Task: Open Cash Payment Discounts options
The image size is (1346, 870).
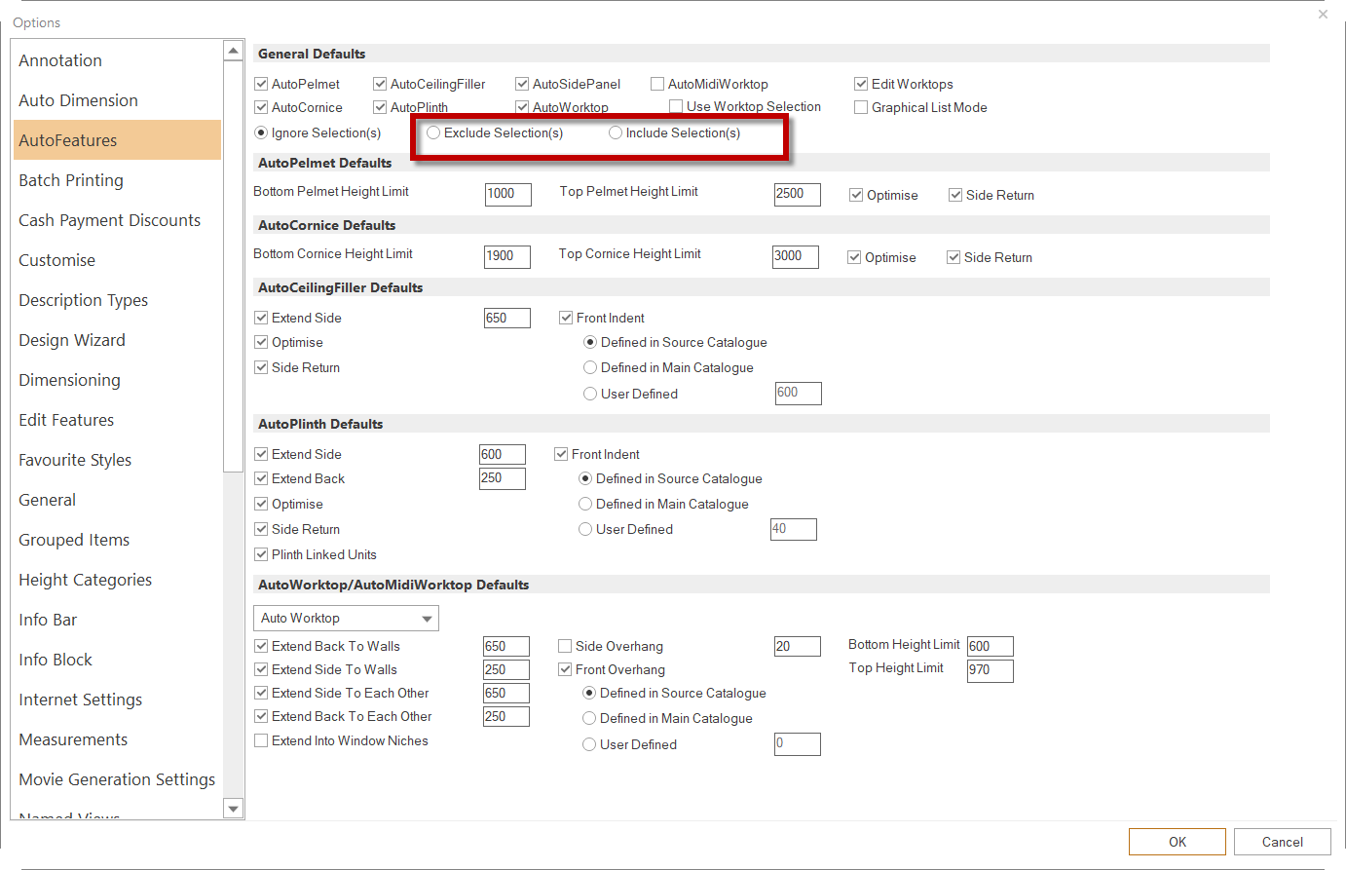Action: [117, 220]
